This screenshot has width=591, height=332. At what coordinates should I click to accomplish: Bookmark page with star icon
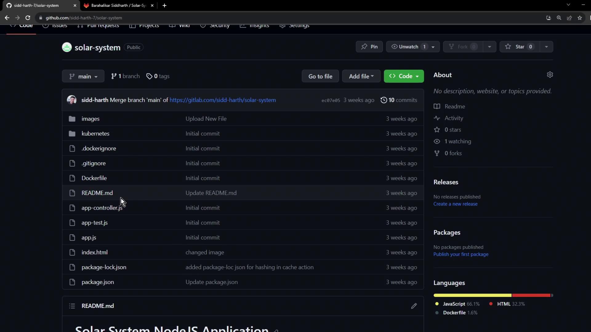580,18
